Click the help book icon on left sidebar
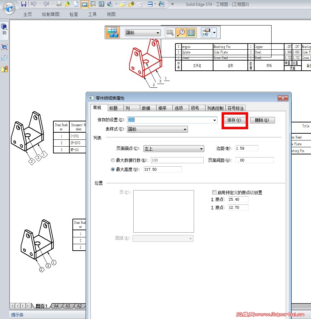Screen dimensions: 311x319 pyautogui.click(x=4, y=69)
